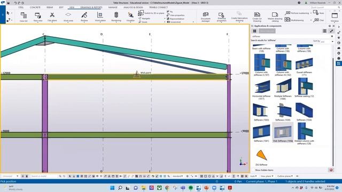
Task: Clear the stiffener search field
Action: tap(332, 36)
